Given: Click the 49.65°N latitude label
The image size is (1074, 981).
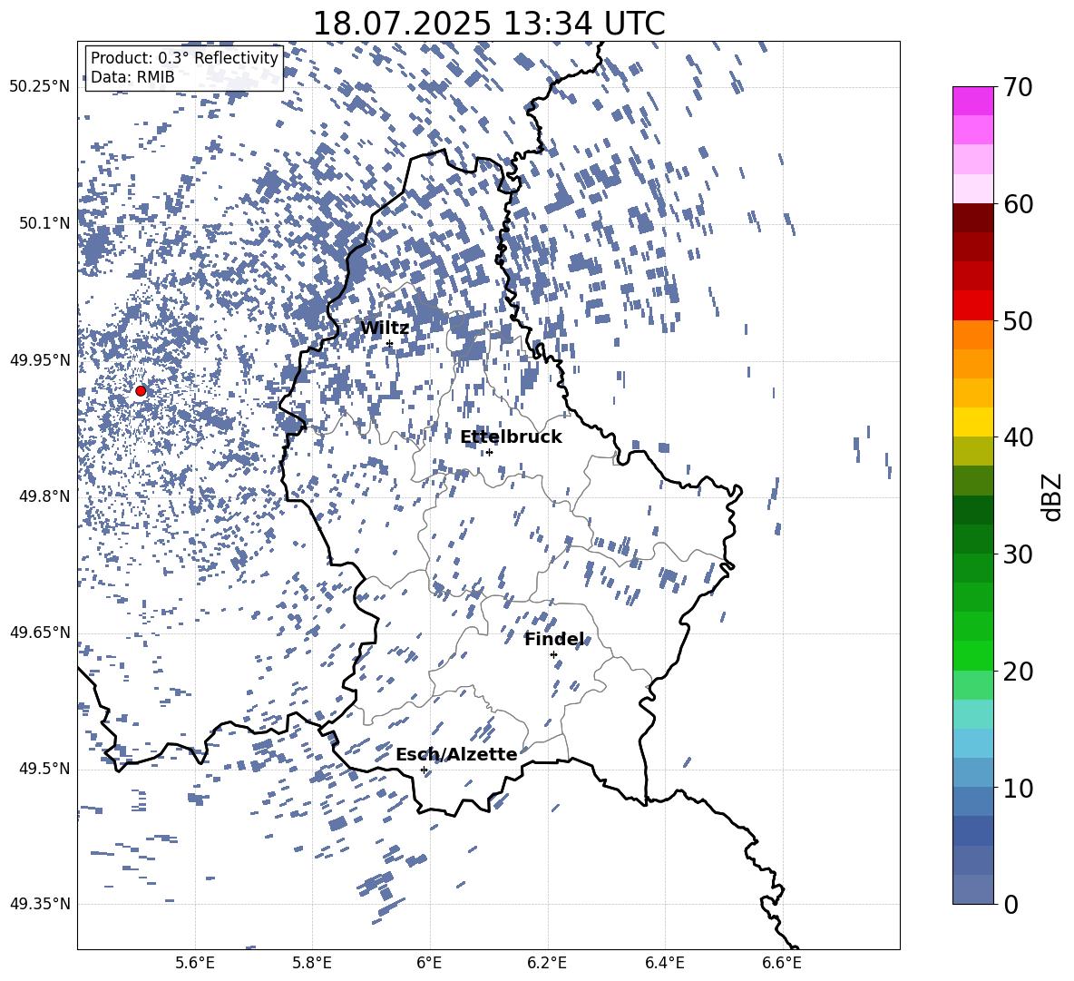Looking at the screenshot, I should (40, 633).
